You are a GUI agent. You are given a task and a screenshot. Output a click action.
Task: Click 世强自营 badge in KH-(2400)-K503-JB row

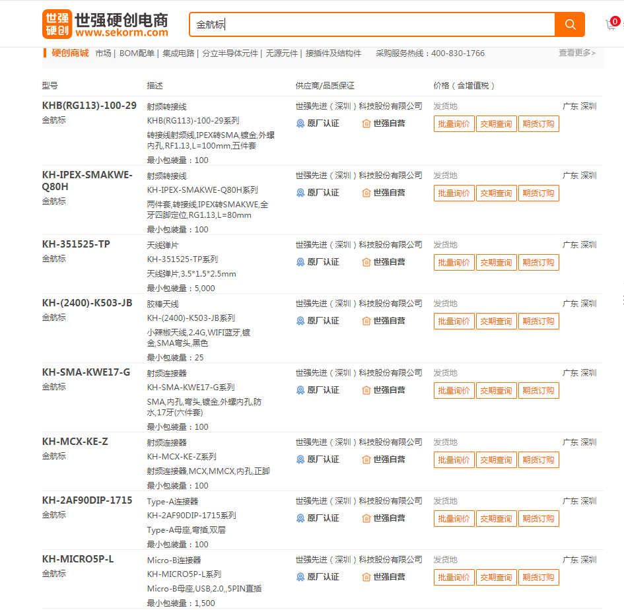tap(384, 321)
